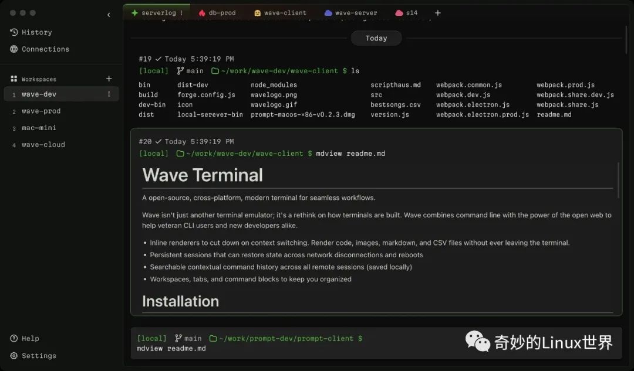Click the node_modules directory name
Viewport: 634px width, 371px height.
point(274,85)
